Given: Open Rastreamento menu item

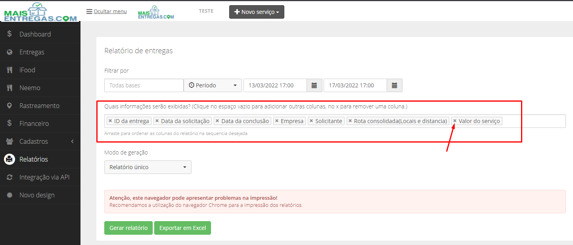Looking at the screenshot, I should [40, 106].
